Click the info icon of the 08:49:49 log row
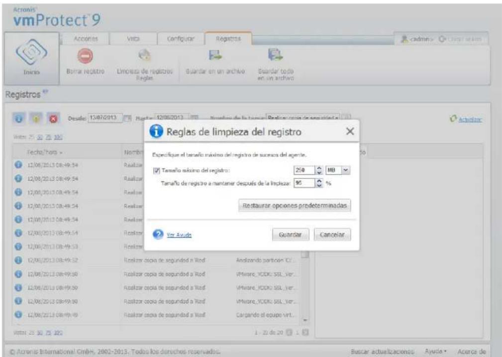The width and height of the screenshot is (502, 357). (x=18, y=315)
